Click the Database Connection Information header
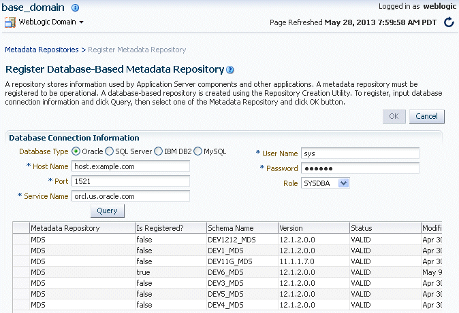 click(x=74, y=138)
